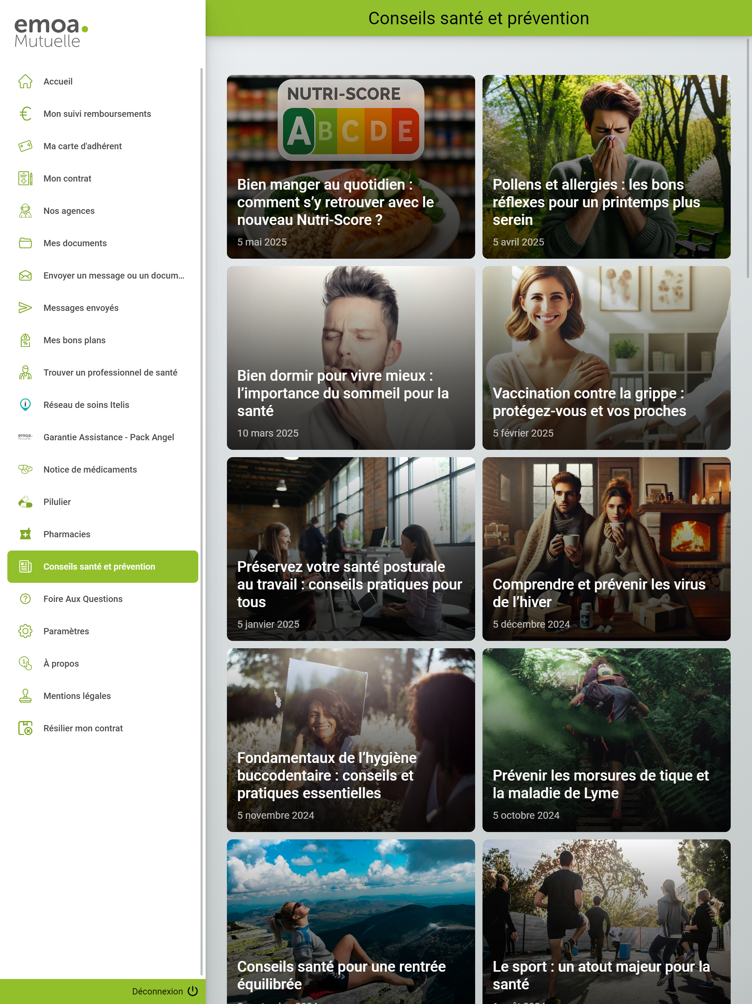Image resolution: width=752 pixels, height=1004 pixels.
Task: Click the Nos agences agent icon
Action: click(25, 211)
